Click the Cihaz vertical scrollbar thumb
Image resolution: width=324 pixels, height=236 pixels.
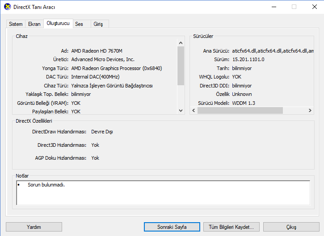181,66
